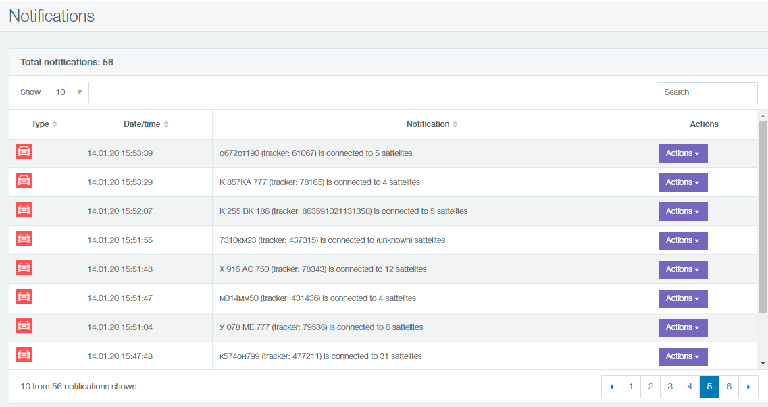Click notification text for tracker 477211
Viewport: 768px width, 407px height.
tap(320, 356)
